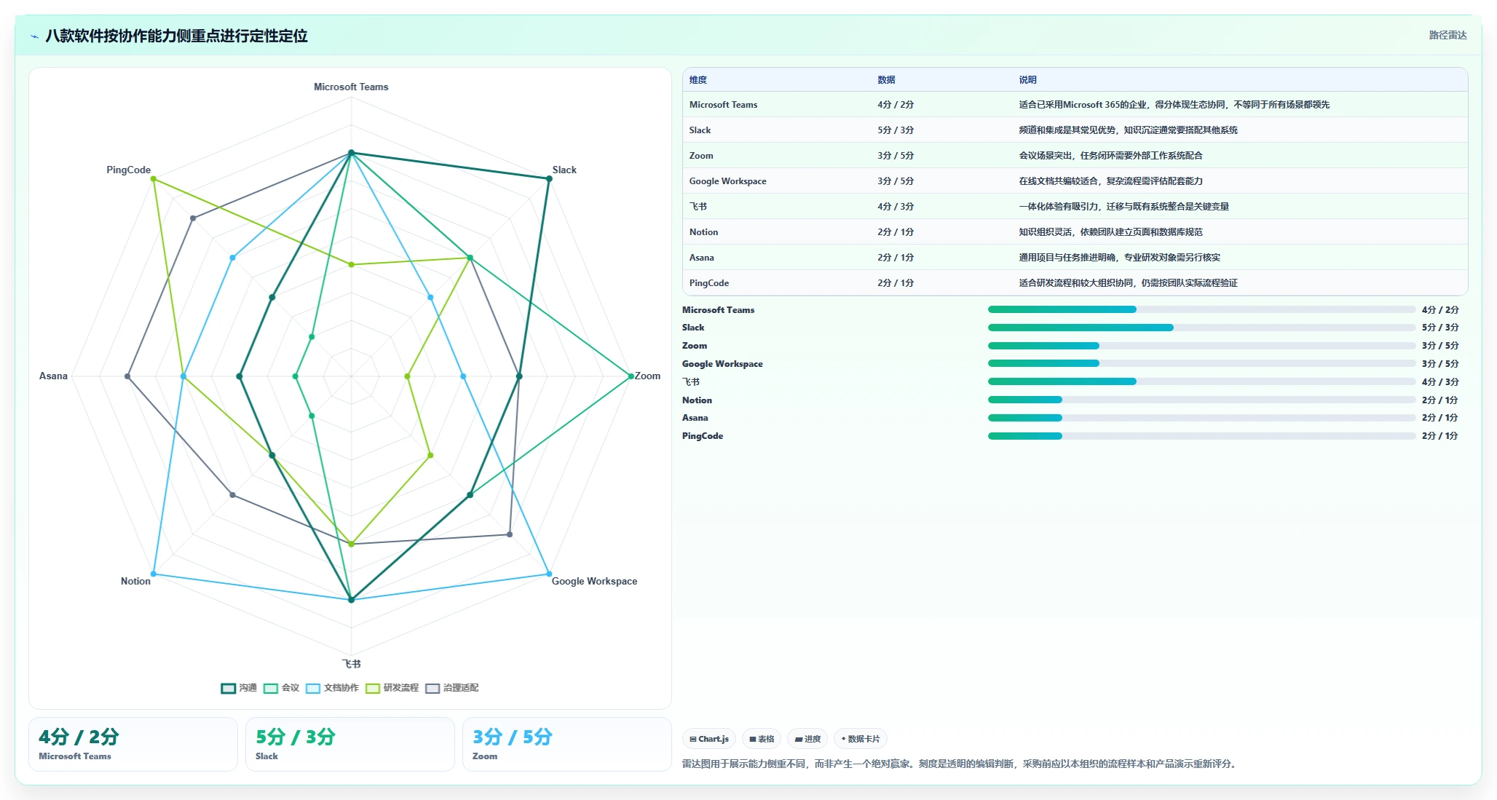Select the Slack table row name
This screenshot has width=1497, height=800.
pos(700,130)
